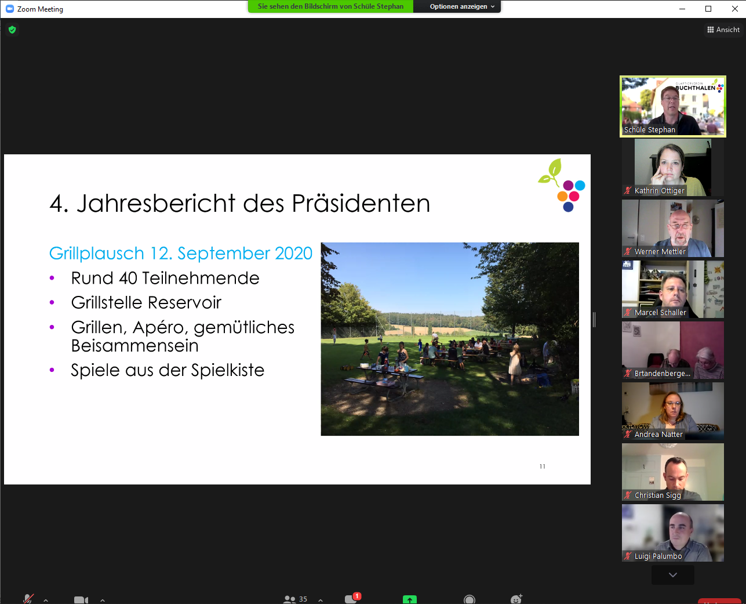Click the divider handle beside the video strip
This screenshot has width=746, height=604.
coord(594,319)
